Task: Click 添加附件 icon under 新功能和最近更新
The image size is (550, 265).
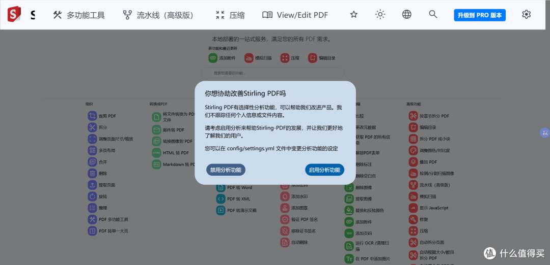Action: (213, 58)
